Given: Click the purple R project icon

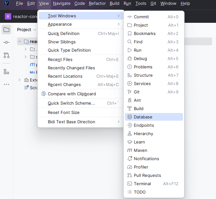Looking at the screenshot, I should coord(8,16).
